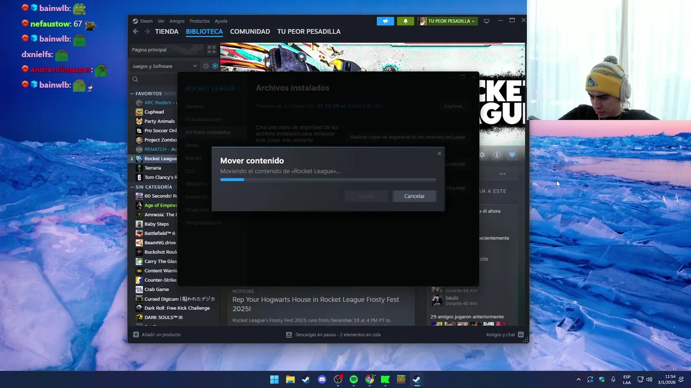
Task: Select Terraria in the library list
Action: click(x=153, y=168)
